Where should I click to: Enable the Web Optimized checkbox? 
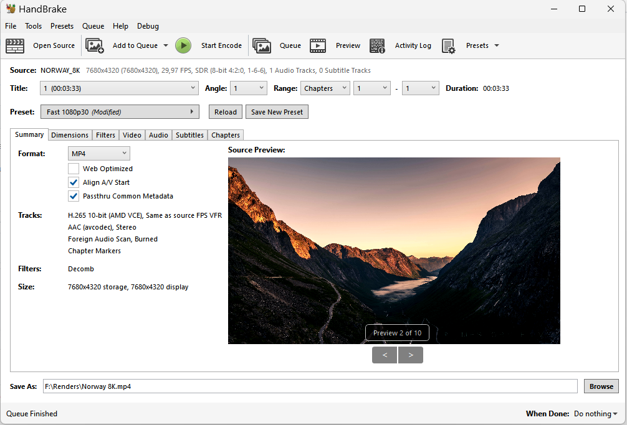tap(73, 169)
